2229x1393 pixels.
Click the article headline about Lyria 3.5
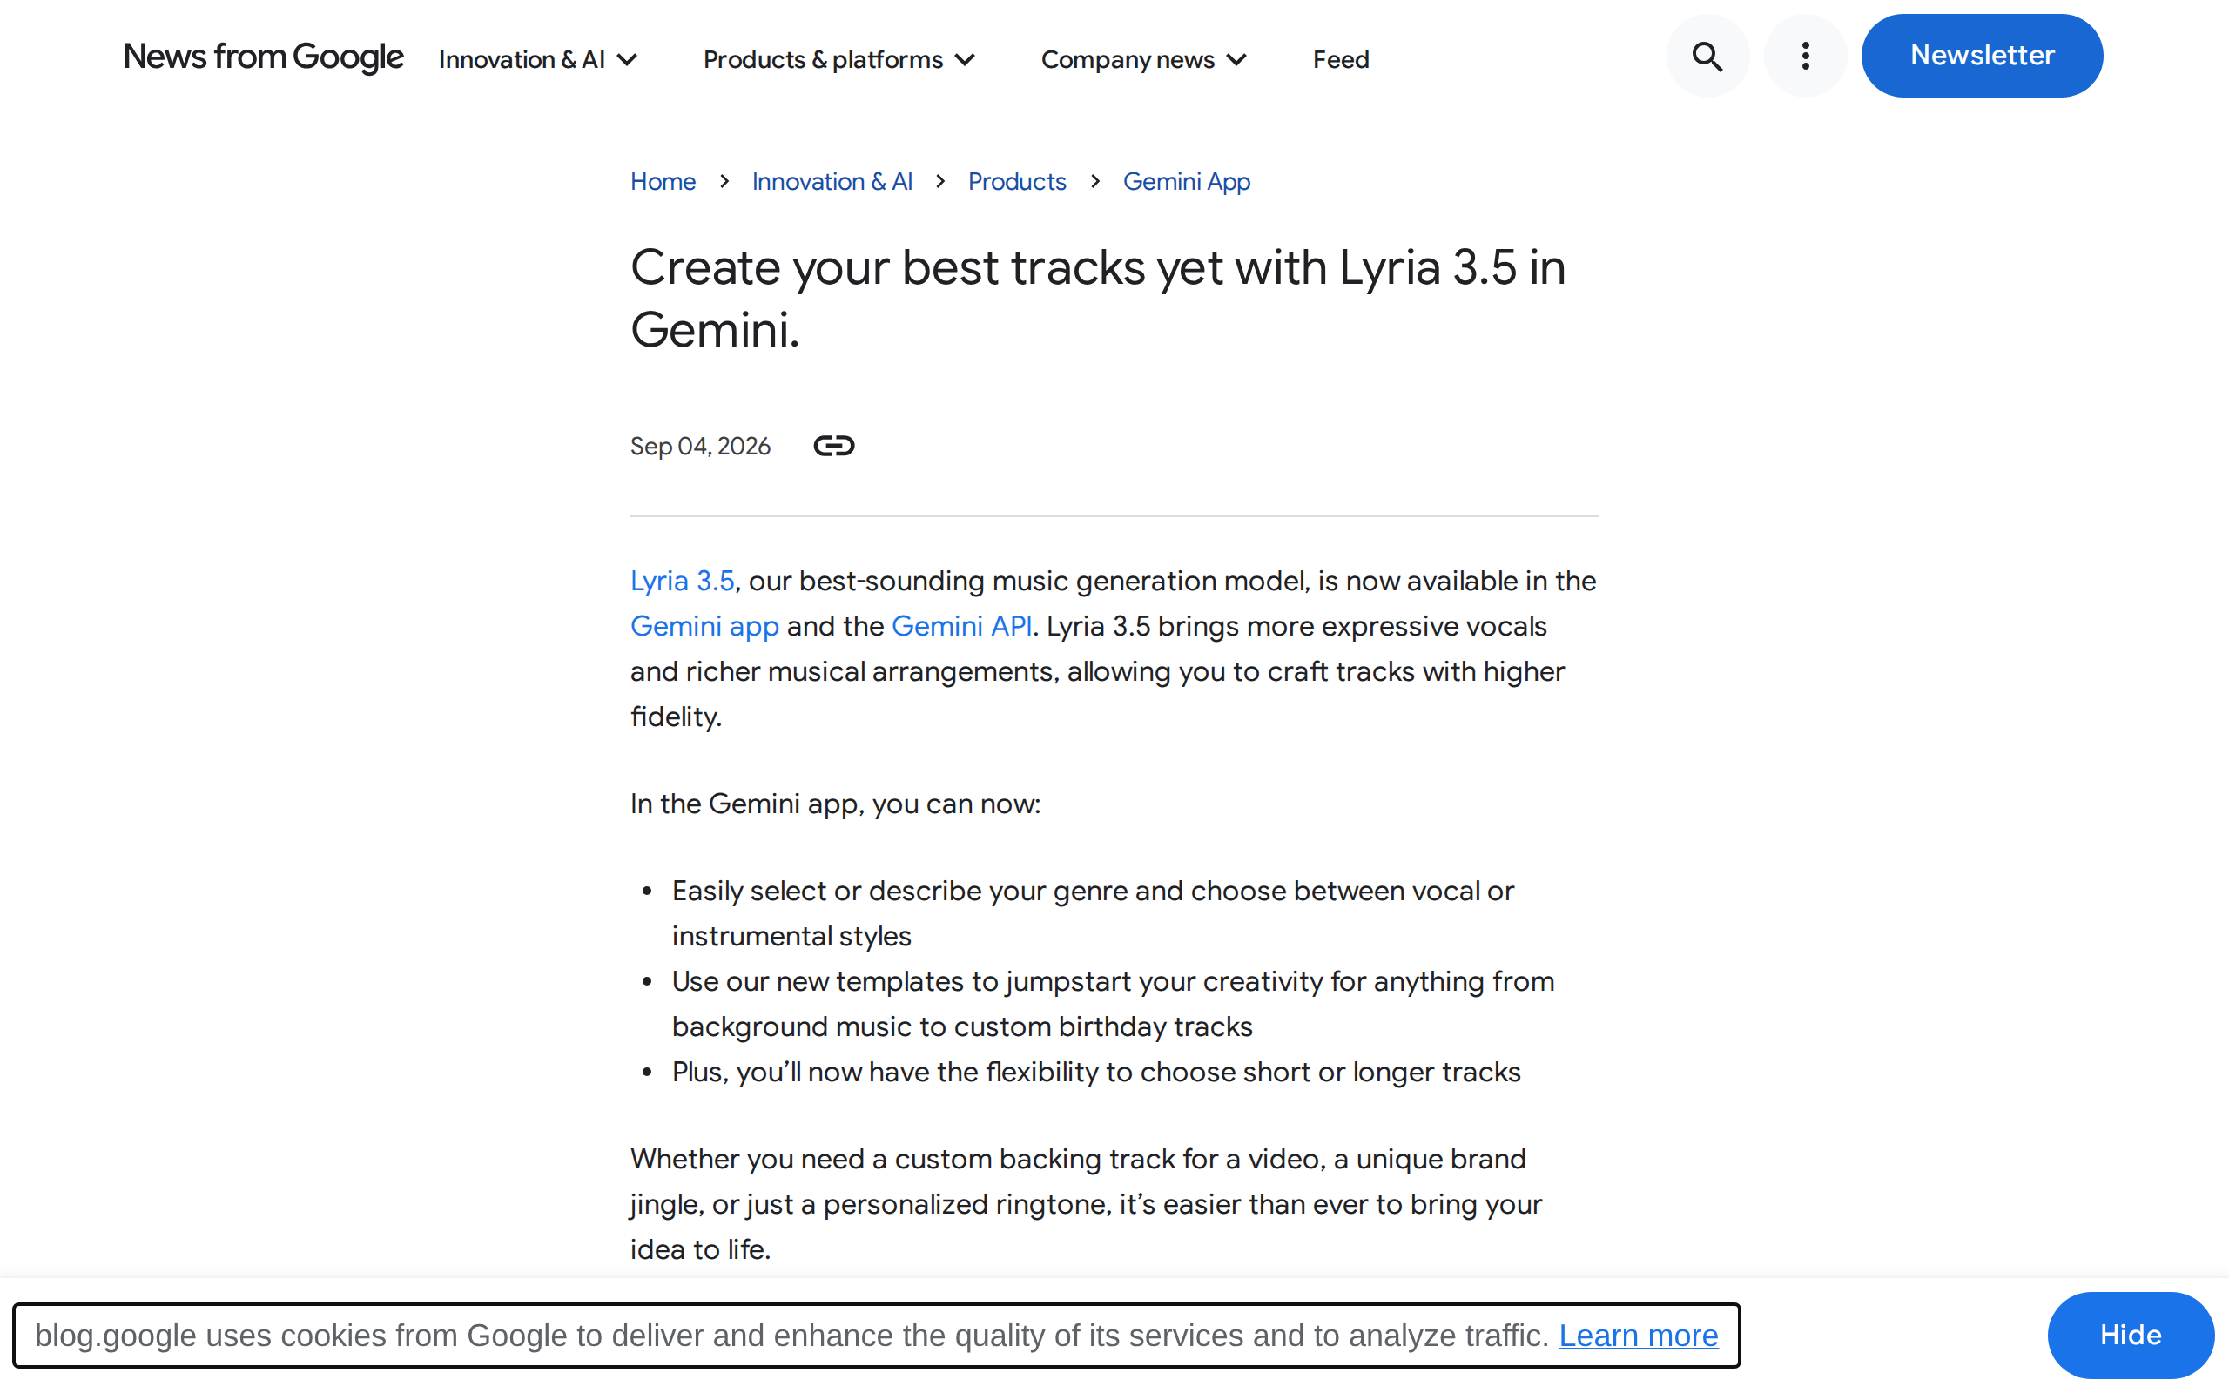click(1098, 299)
